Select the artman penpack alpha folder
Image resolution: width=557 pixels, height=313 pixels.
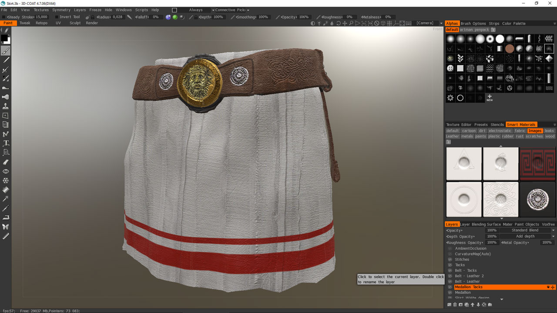click(x=474, y=30)
